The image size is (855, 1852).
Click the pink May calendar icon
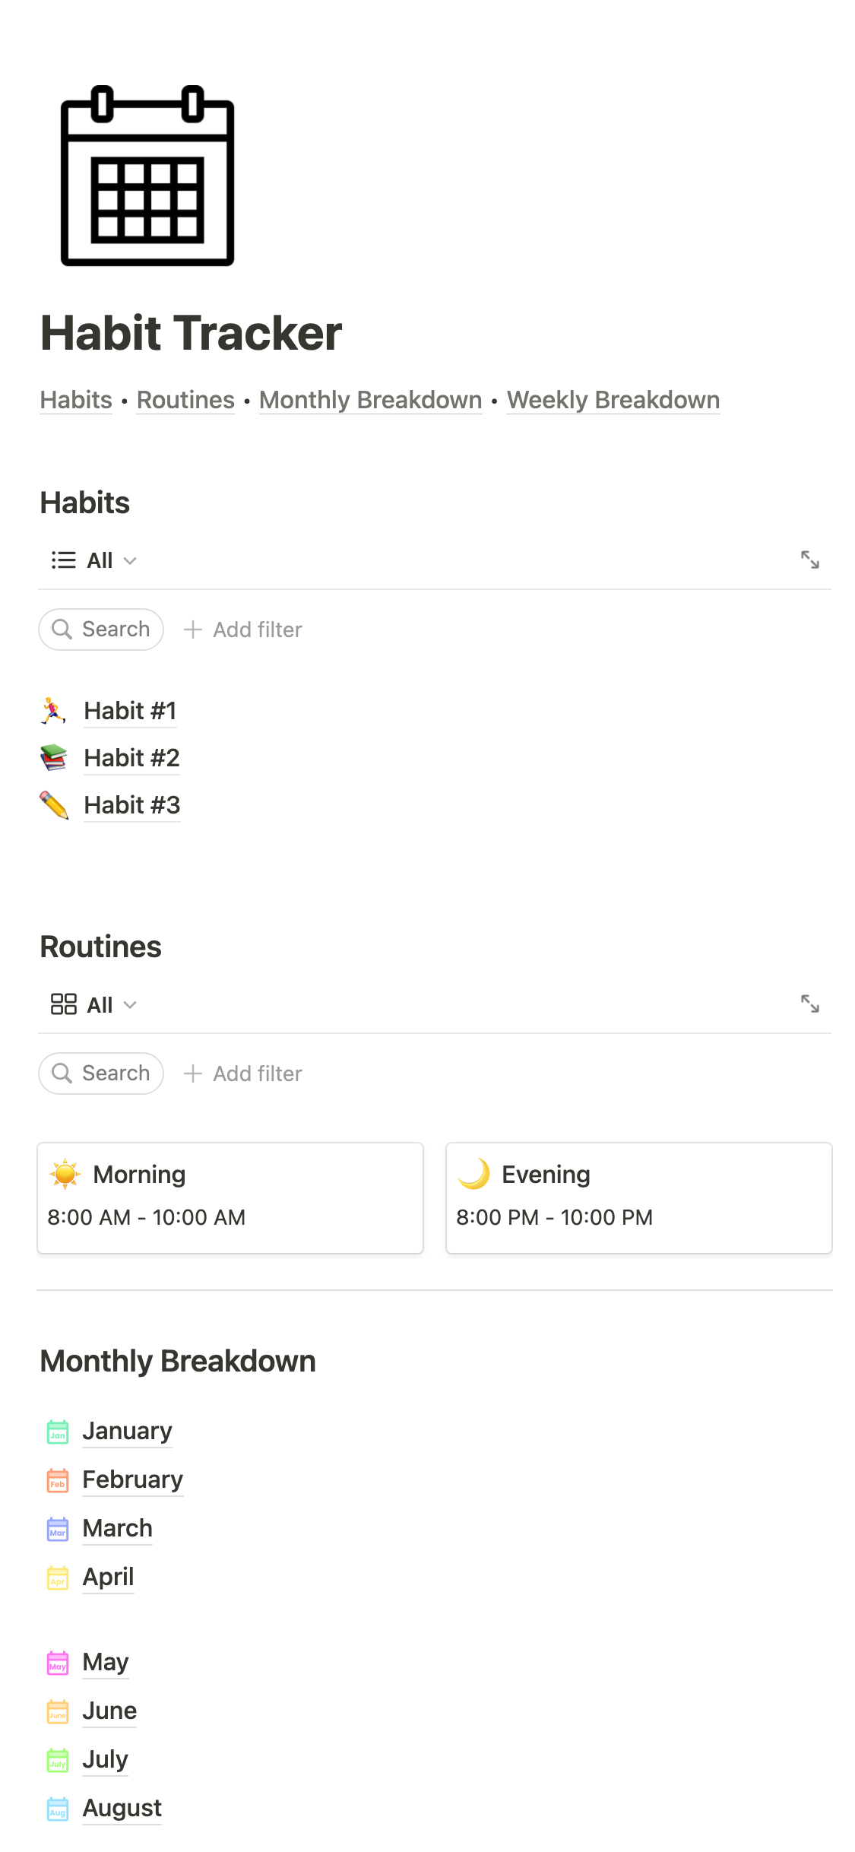[58, 1663]
